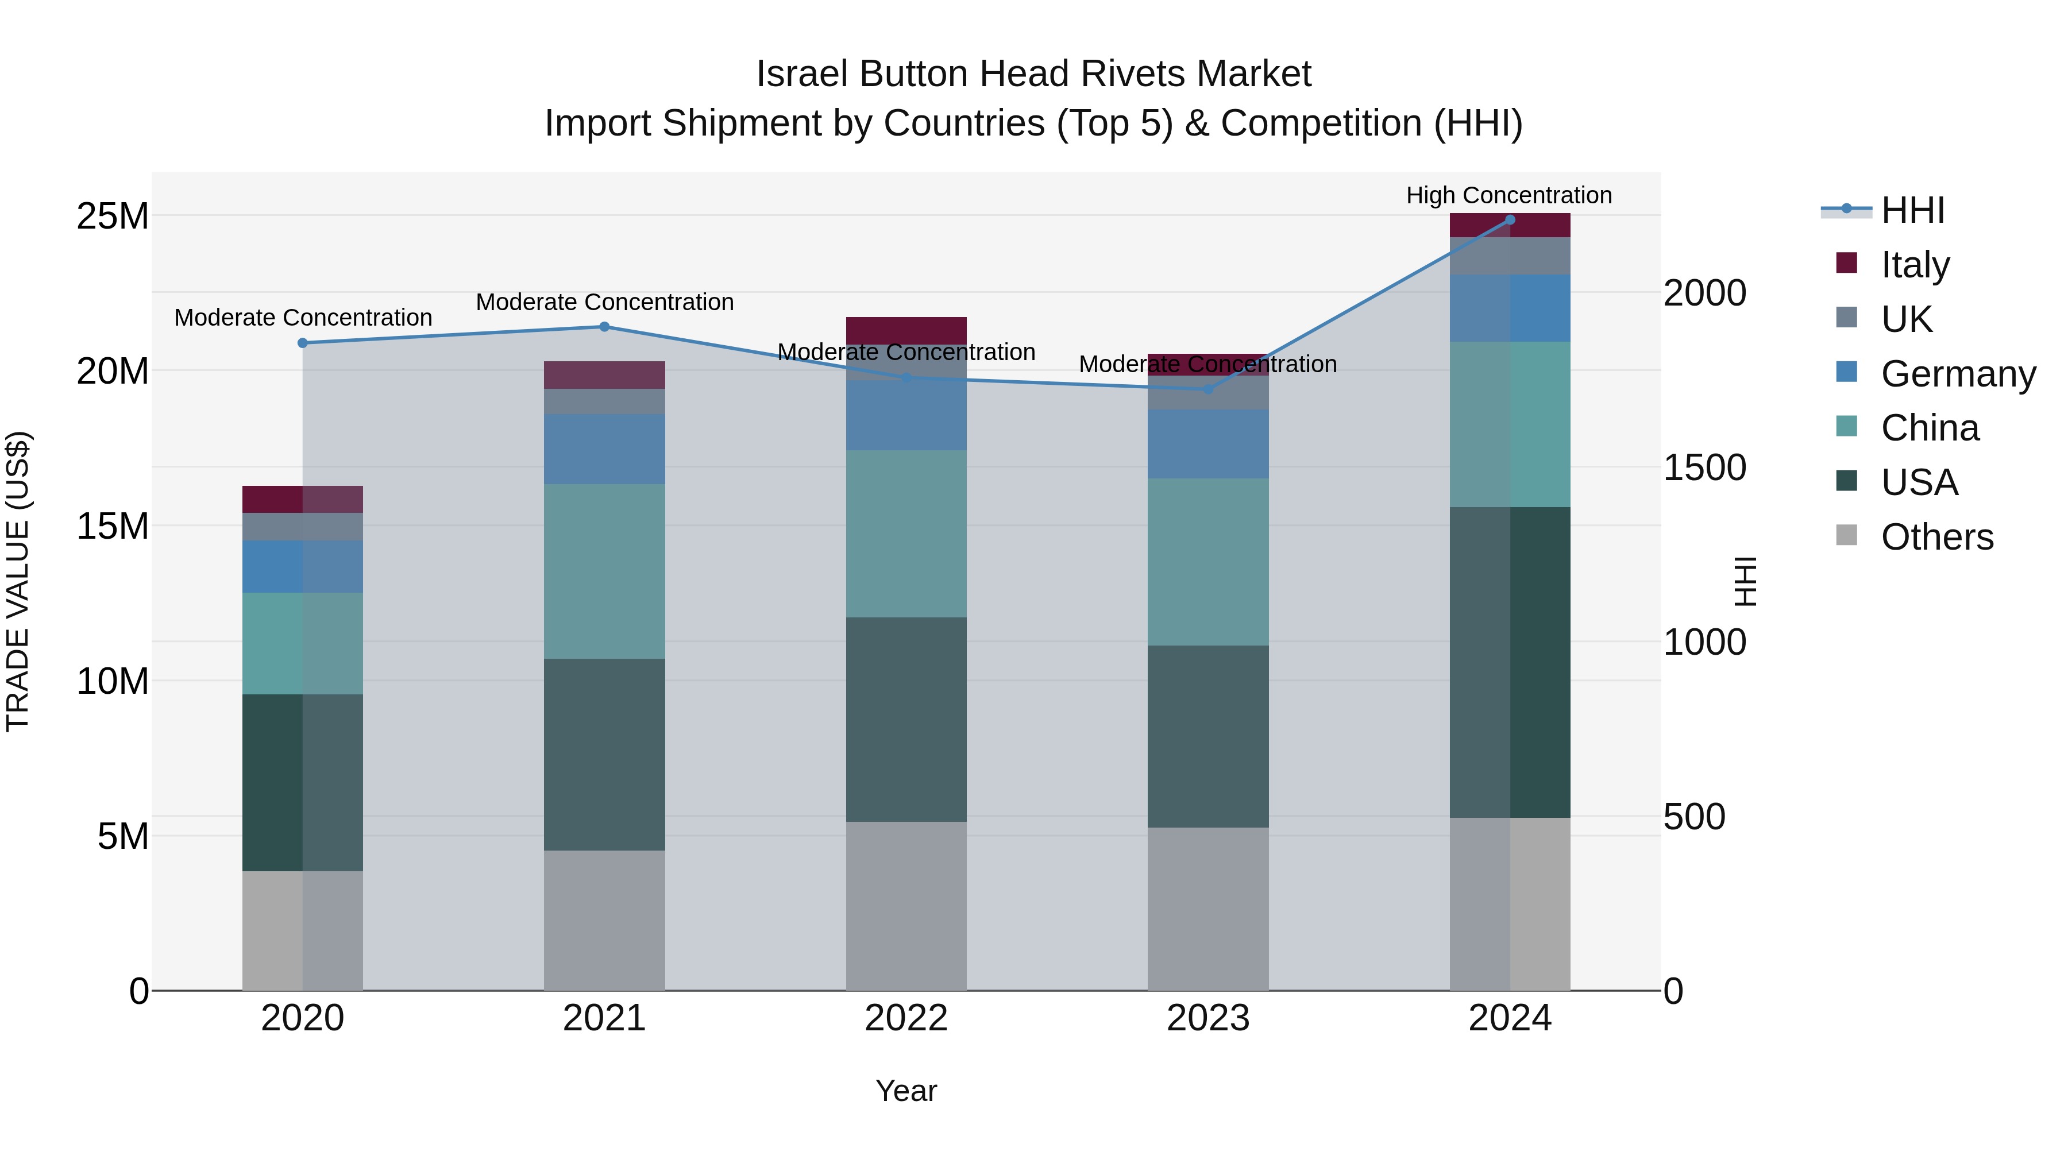Click the China segment of the 2022 bar
2068x1163 pixels.
tap(906, 534)
